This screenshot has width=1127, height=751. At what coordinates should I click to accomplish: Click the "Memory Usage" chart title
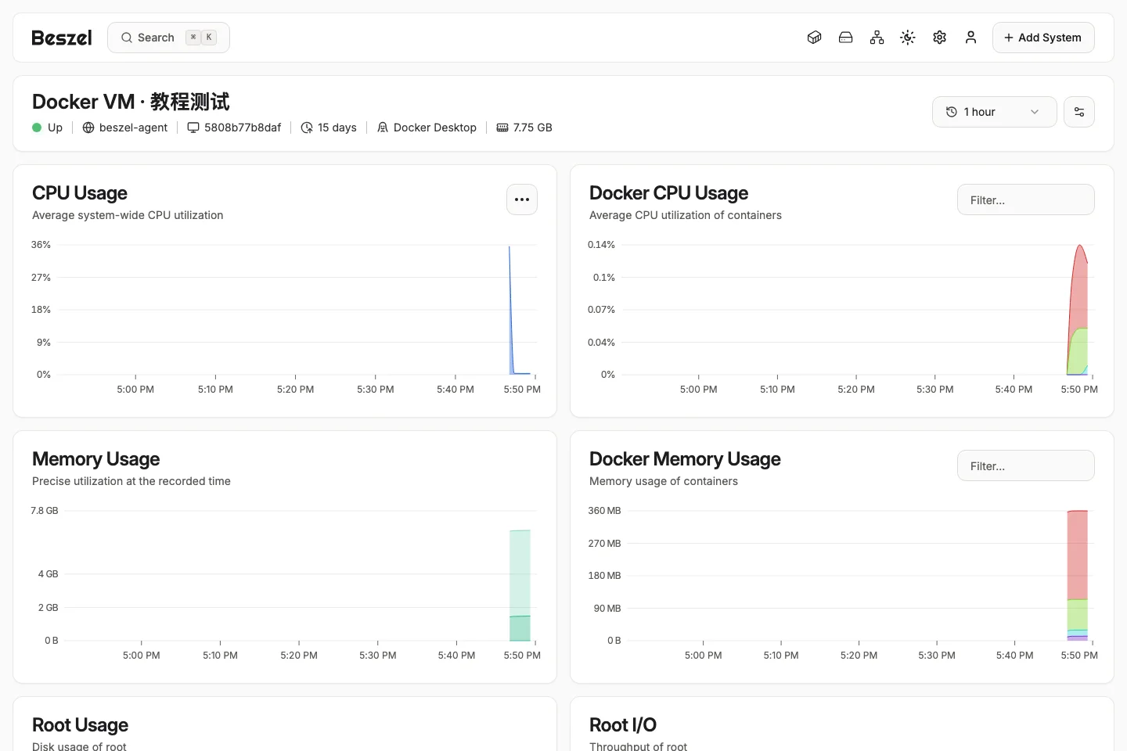[x=96, y=459]
